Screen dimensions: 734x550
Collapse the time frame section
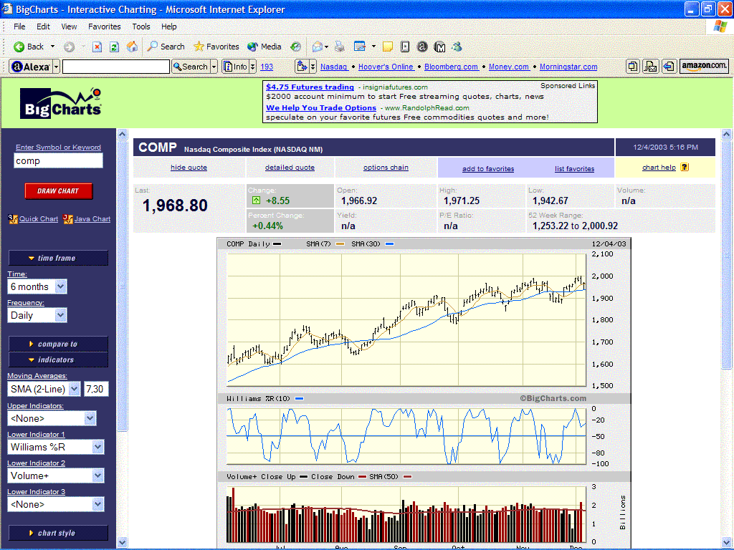coord(58,258)
